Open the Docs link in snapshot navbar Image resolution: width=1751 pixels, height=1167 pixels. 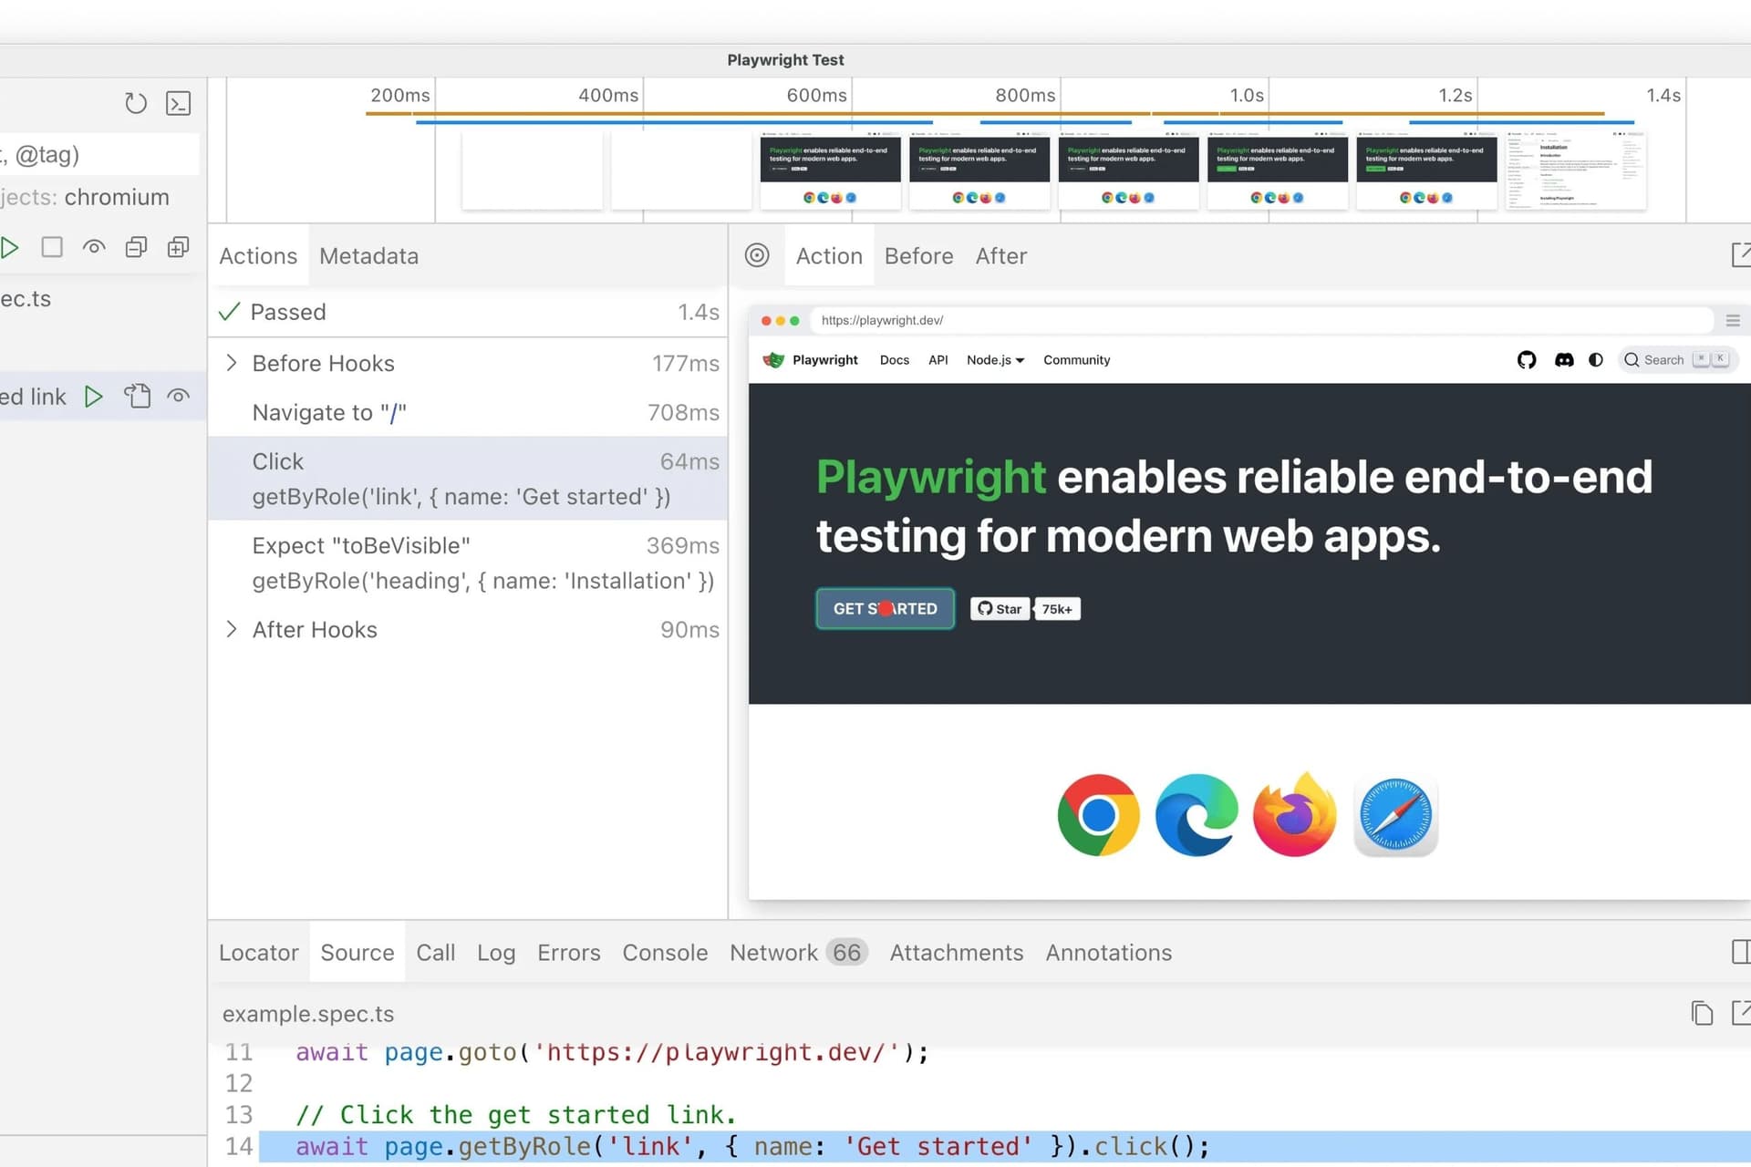[895, 360]
